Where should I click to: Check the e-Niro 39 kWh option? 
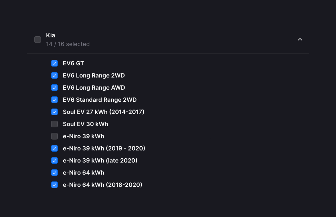tap(54, 136)
